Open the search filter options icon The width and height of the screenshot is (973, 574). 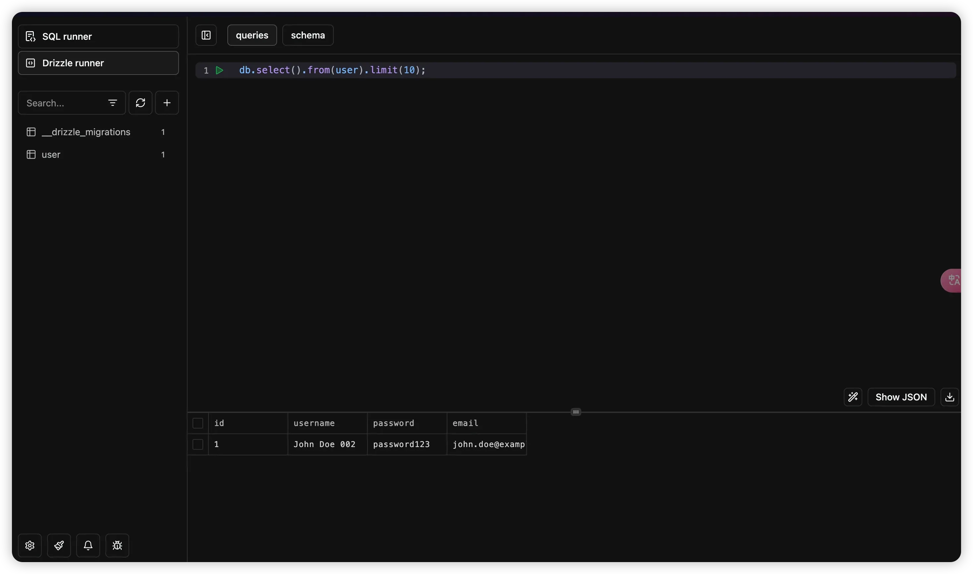(x=113, y=103)
